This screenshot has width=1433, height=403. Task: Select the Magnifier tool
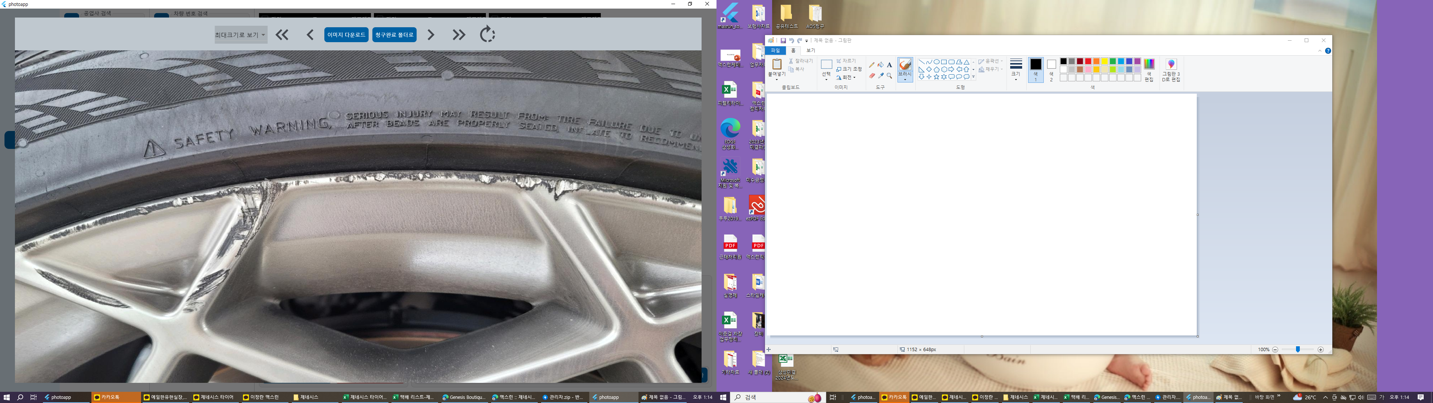(x=890, y=76)
